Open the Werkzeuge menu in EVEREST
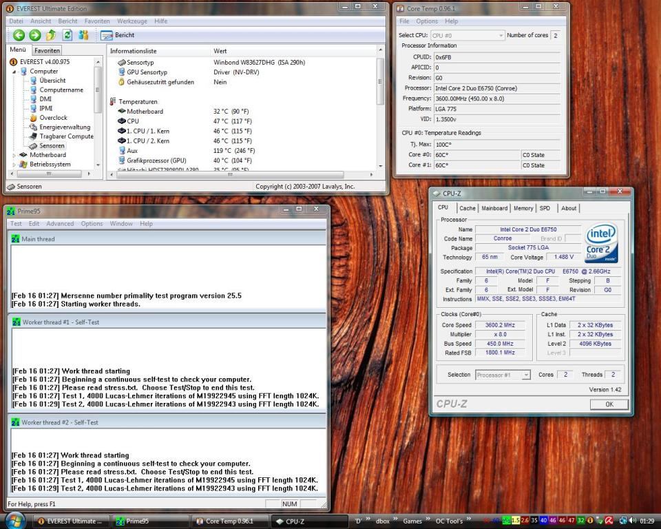The image size is (661, 529). click(132, 21)
